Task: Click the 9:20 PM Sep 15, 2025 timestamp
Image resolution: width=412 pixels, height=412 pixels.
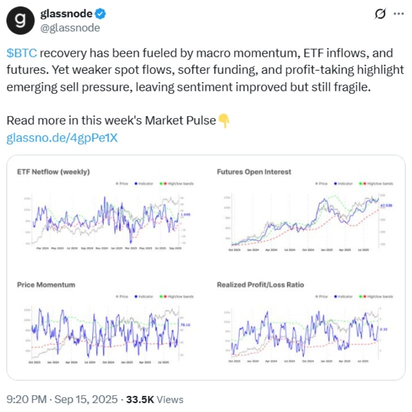Action: [x=62, y=399]
